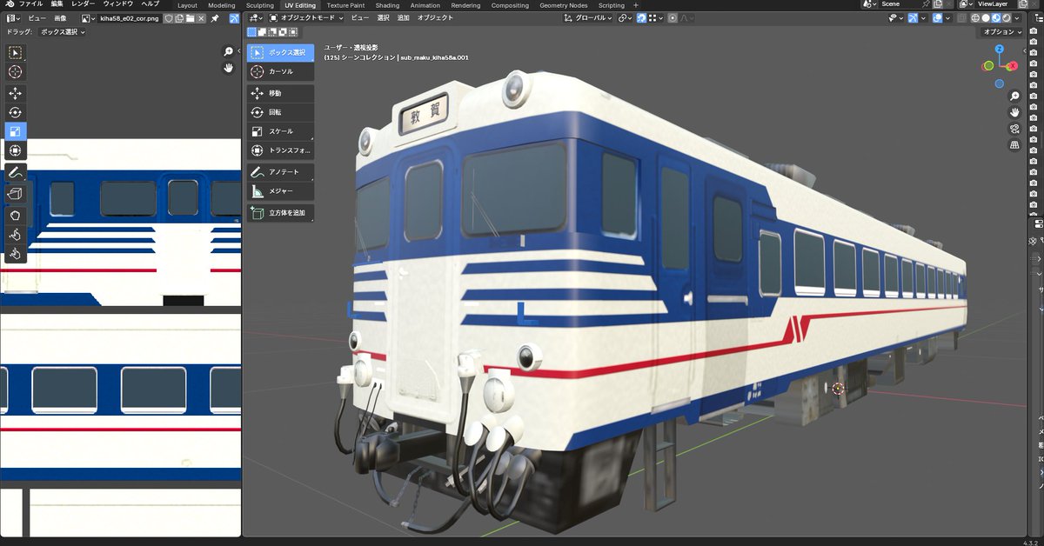Open the オプション dropdown in viewport
Viewport: 1044px width, 546px height.
[x=1000, y=32]
